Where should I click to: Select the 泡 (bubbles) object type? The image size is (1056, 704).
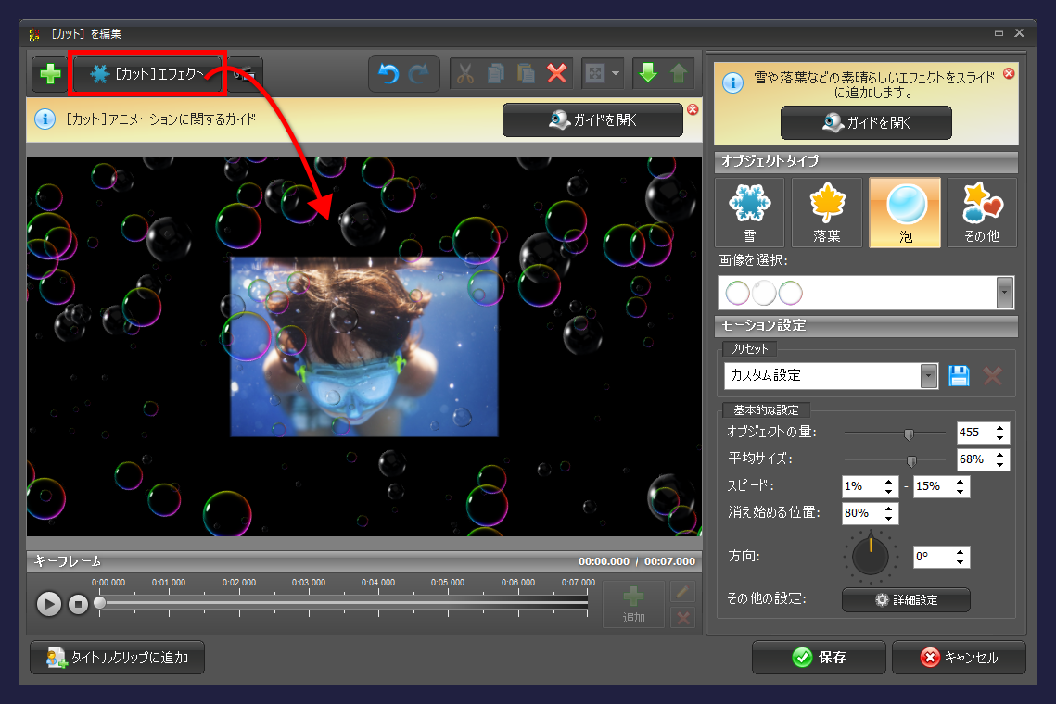tap(905, 212)
